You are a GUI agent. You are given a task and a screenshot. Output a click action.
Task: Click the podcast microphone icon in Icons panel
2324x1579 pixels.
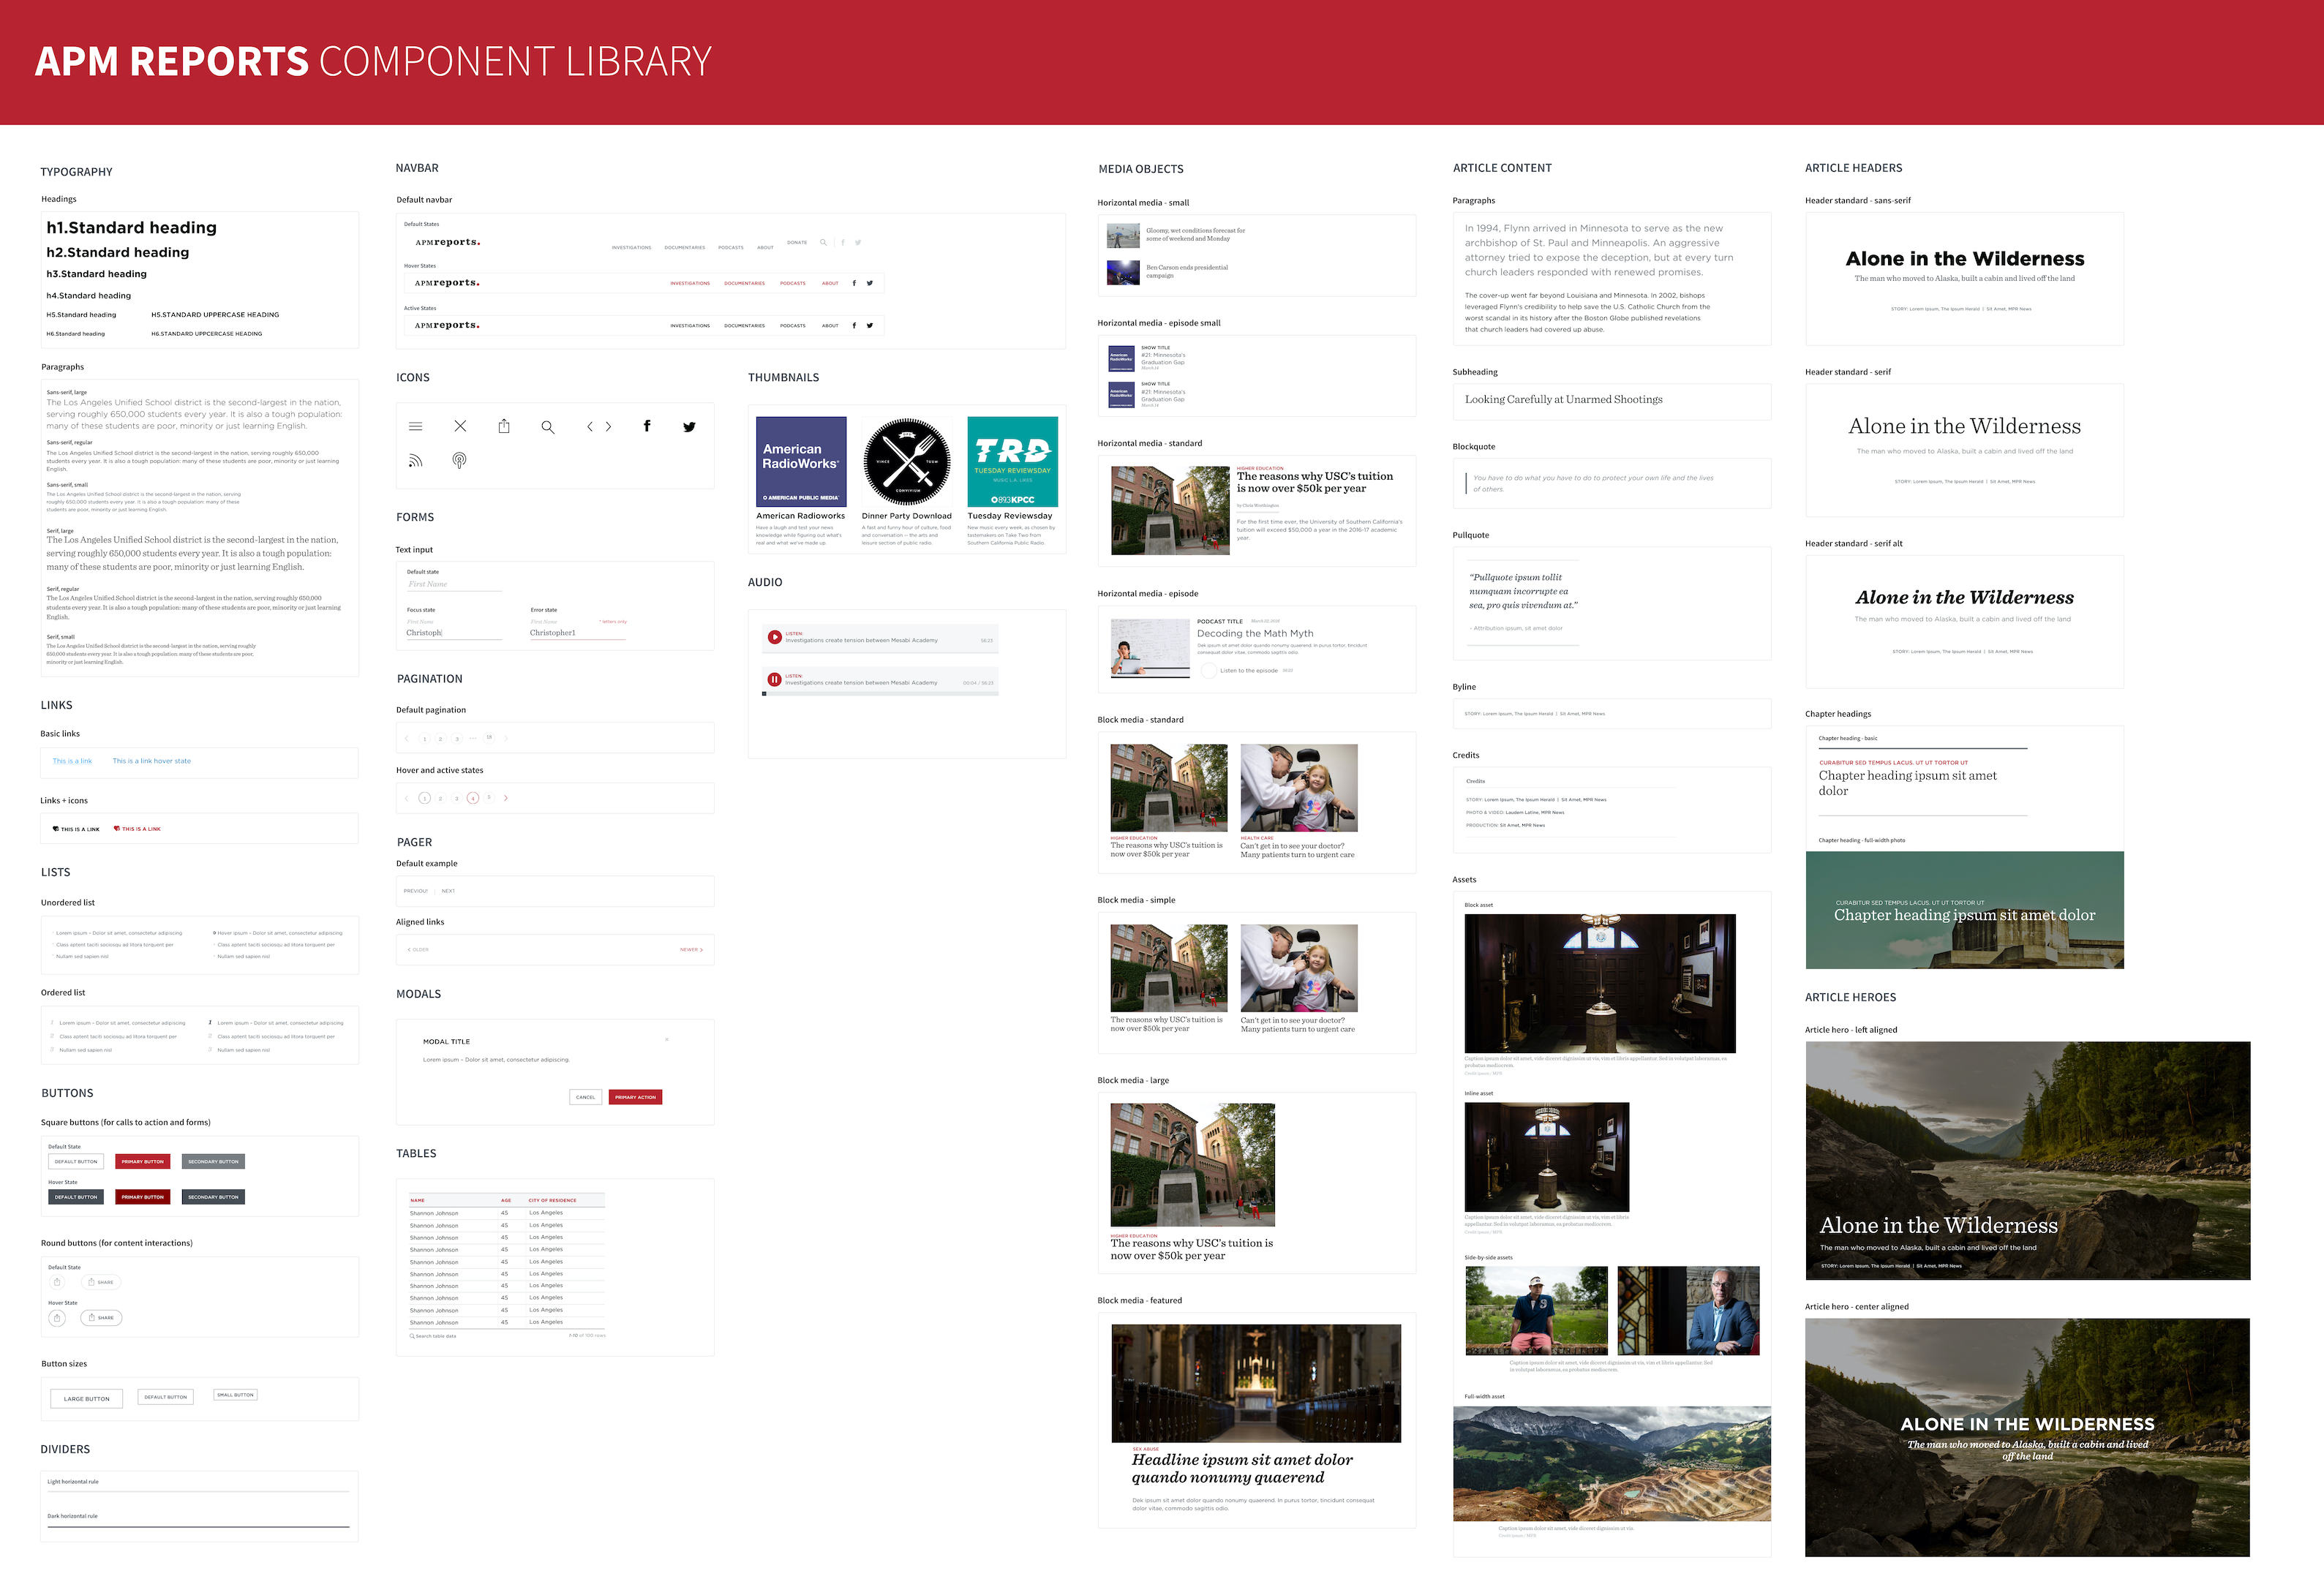click(459, 461)
